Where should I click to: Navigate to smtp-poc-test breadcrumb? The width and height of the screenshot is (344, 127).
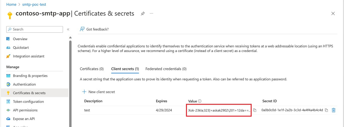pos(34,5)
